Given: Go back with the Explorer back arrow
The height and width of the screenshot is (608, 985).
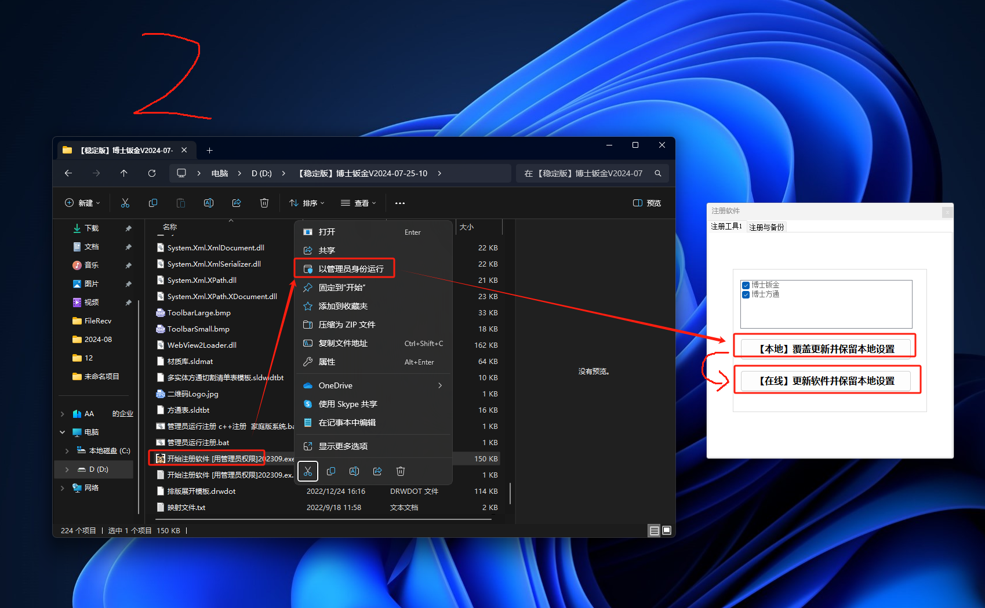Looking at the screenshot, I should pos(68,173).
